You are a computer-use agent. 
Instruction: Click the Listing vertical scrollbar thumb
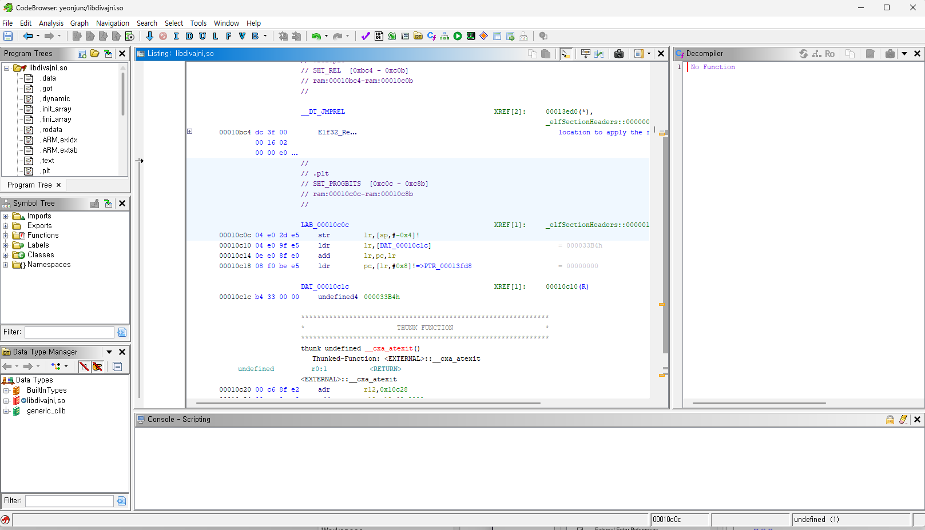click(x=665, y=246)
